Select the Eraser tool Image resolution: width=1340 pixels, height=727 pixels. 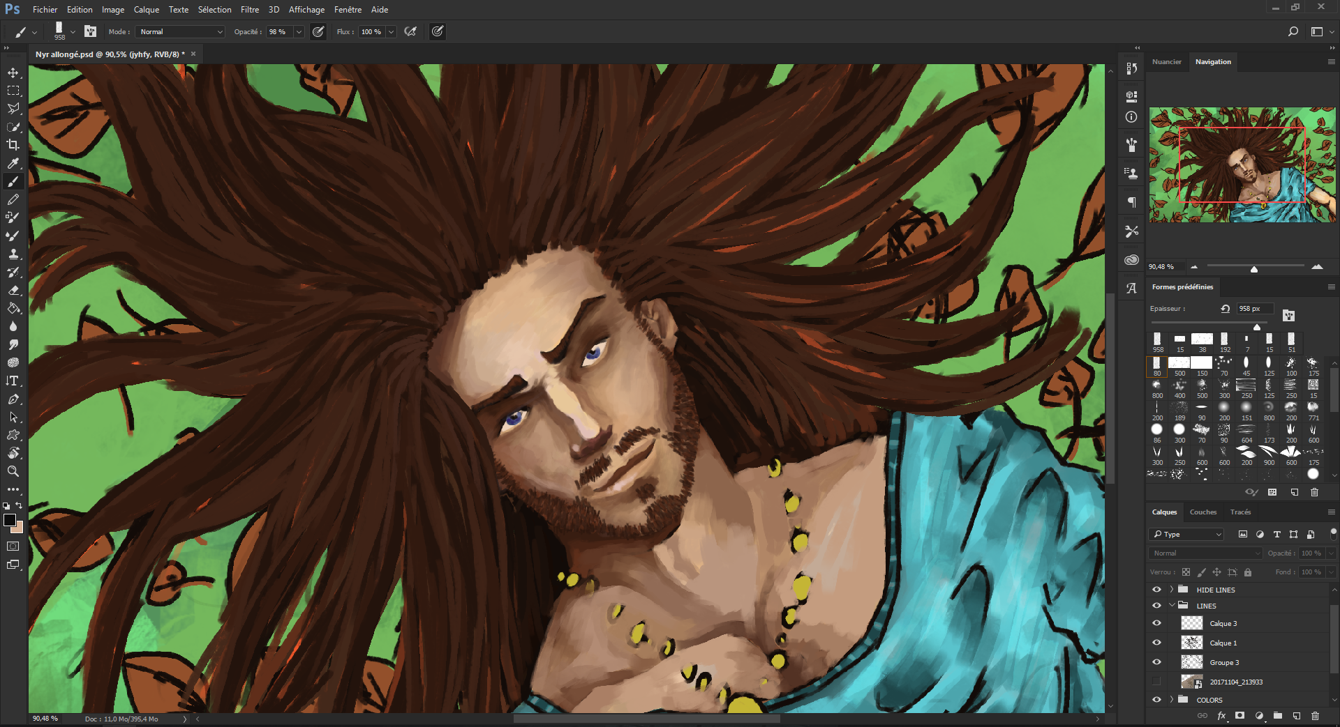(13, 290)
